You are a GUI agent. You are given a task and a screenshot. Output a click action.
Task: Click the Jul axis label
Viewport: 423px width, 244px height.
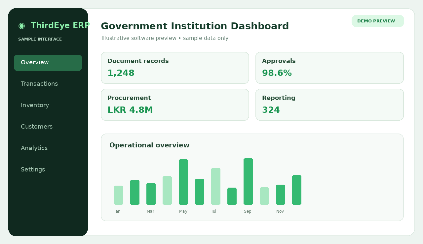[x=214, y=211]
